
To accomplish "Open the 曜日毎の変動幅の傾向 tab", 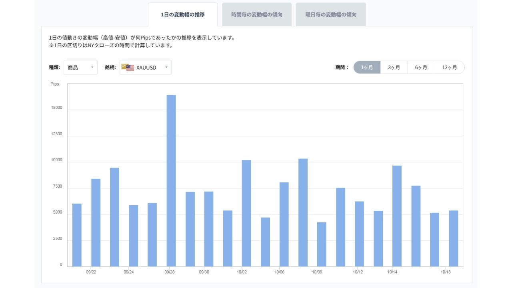I will 331,15.
